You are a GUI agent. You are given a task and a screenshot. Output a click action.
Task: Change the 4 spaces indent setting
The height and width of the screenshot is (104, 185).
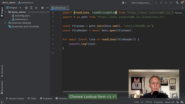[158, 102]
